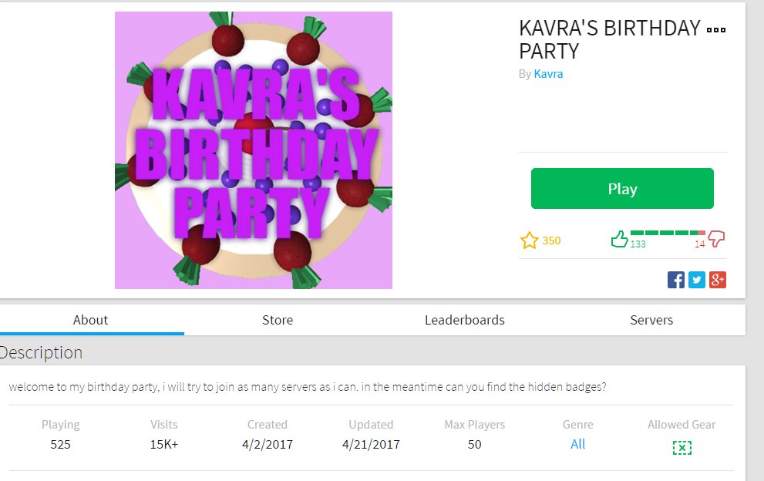Share the game on Facebook
764x481 pixels.
tap(676, 280)
